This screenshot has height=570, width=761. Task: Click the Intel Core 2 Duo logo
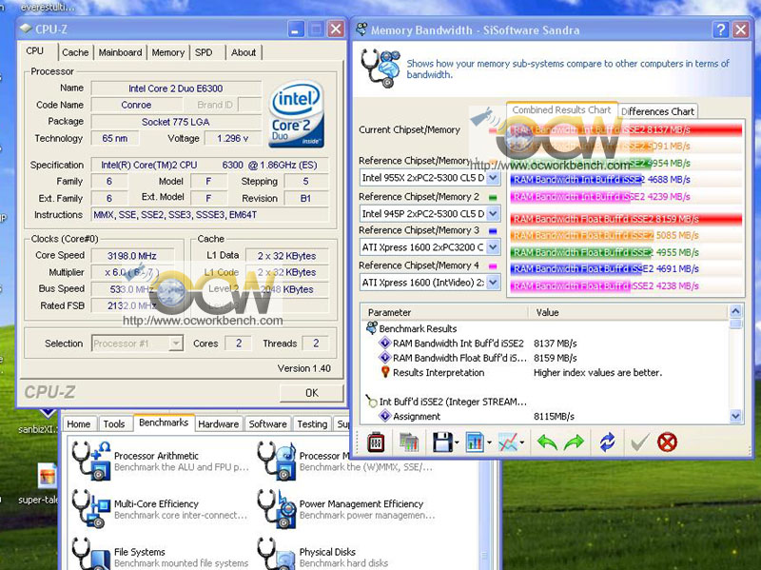point(296,114)
